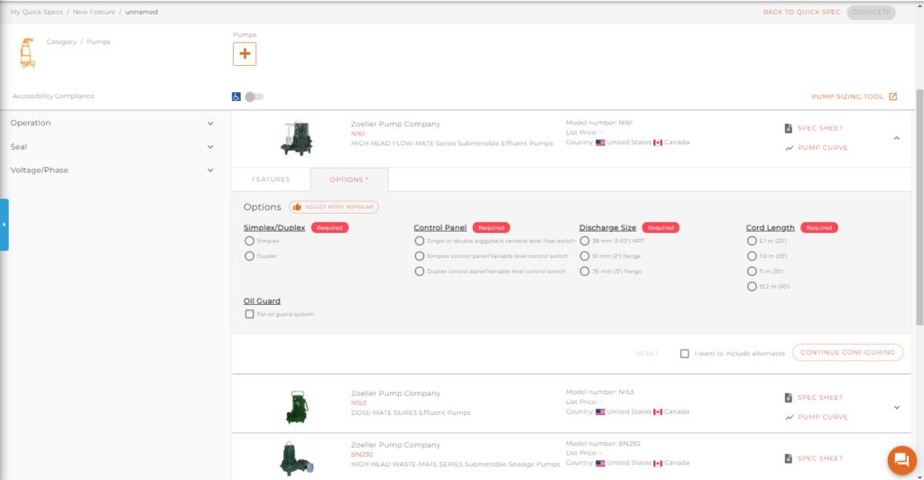924x480 pixels.
Task: Select 11 m (35') cord length
Action: point(752,272)
